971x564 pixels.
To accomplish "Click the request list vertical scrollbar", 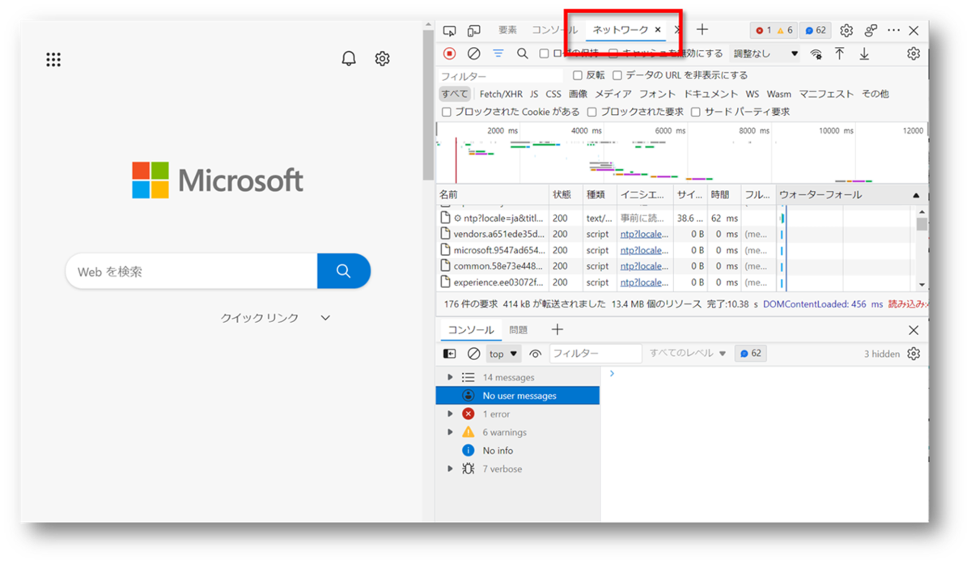I will pos(922,248).
